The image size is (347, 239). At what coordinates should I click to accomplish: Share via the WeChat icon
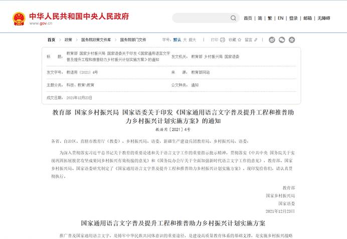[x=282, y=40]
